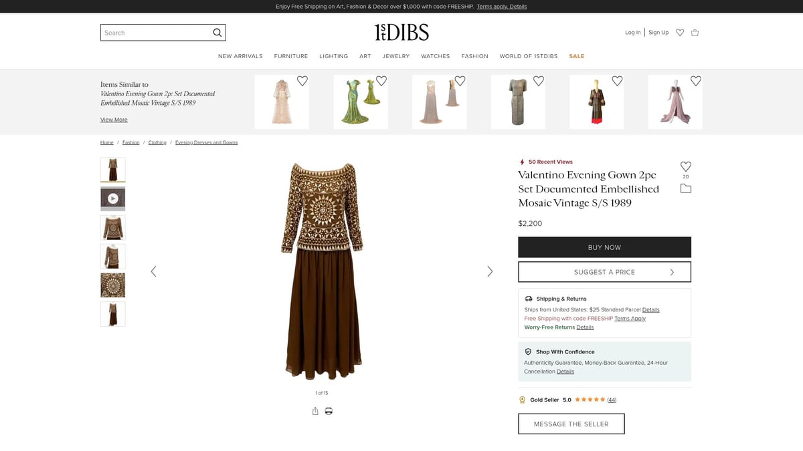Open the green gown similar item
Viewport: 803px width, 451px height.
click(361, 102)
